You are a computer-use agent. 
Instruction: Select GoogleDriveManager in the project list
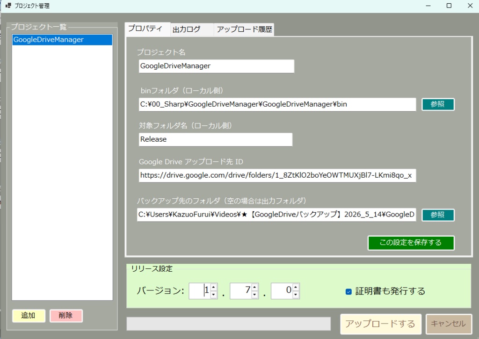(x=62, y=40)
